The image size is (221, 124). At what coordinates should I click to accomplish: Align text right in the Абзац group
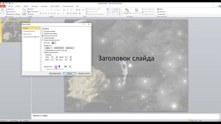(73, 13)
